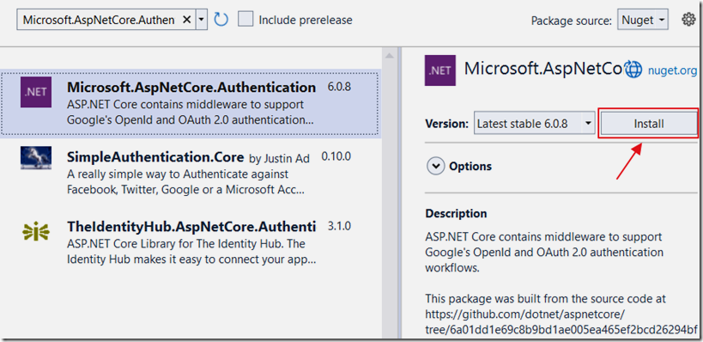Screen dimensions: 703x342
Task: Open NuGet settings gear
Action: pyautogui.click(x=688, y=20)
